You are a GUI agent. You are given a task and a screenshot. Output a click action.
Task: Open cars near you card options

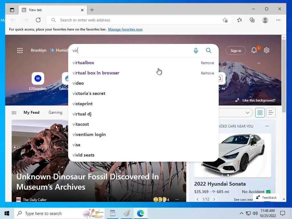[x=267, y=126]
